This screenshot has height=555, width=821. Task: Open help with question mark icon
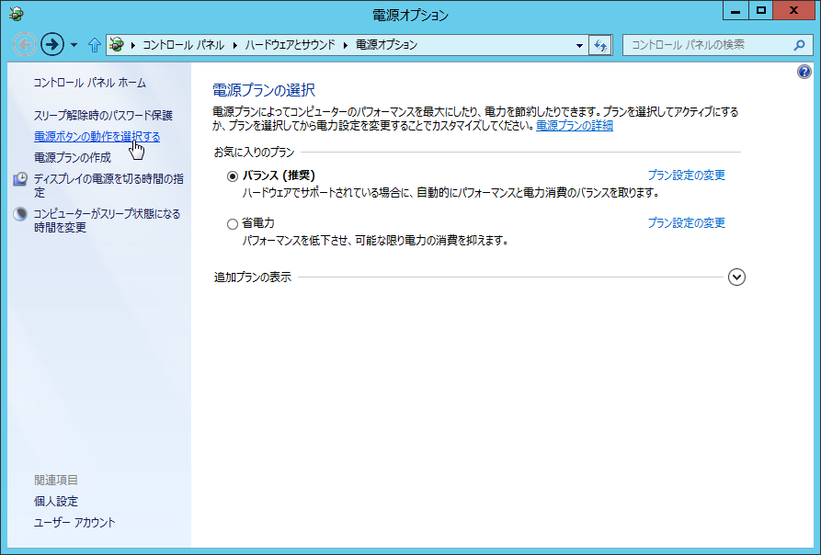pyautogui.click(x=804, y=72)
